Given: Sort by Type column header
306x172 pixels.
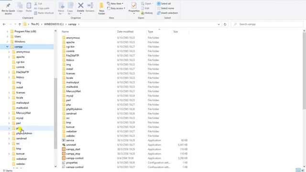Looking at the screenshot, I should click(151, 32).
